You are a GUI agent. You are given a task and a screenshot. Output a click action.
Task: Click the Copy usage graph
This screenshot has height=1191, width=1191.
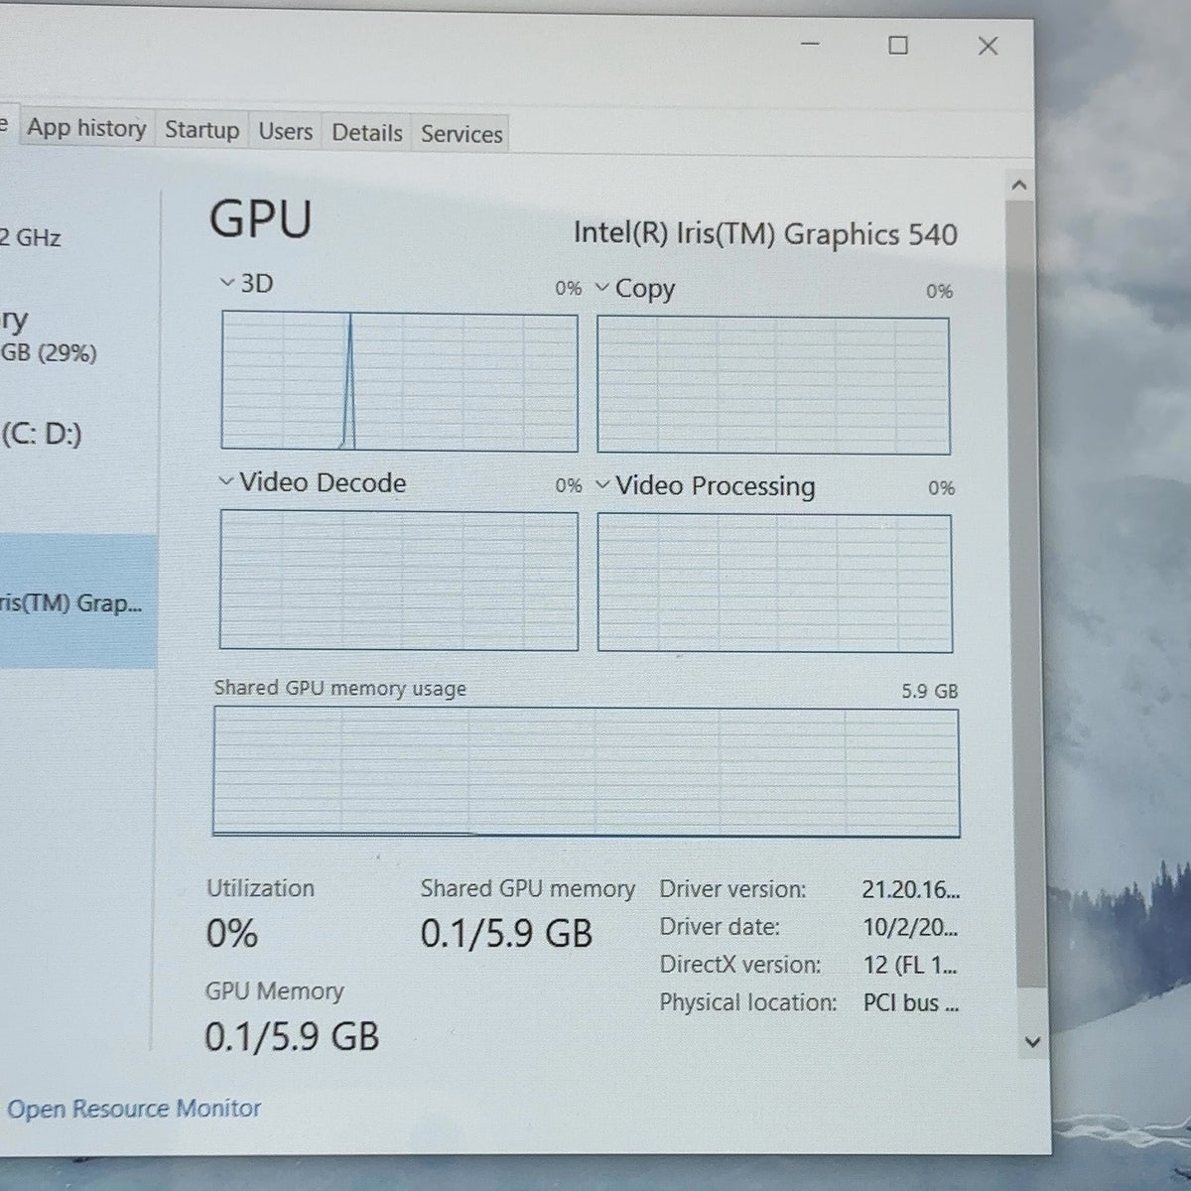[x=773, y=386]
